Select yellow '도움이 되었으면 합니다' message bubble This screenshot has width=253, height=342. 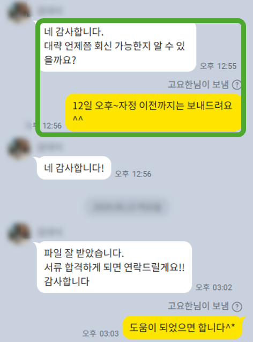tap(183, 327)
